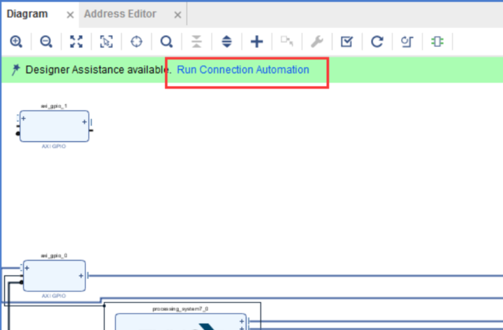Expand the right-side plus port on axi_gpio_0
503x330 pixels.
pyautogui.click(x=81, y=275)
